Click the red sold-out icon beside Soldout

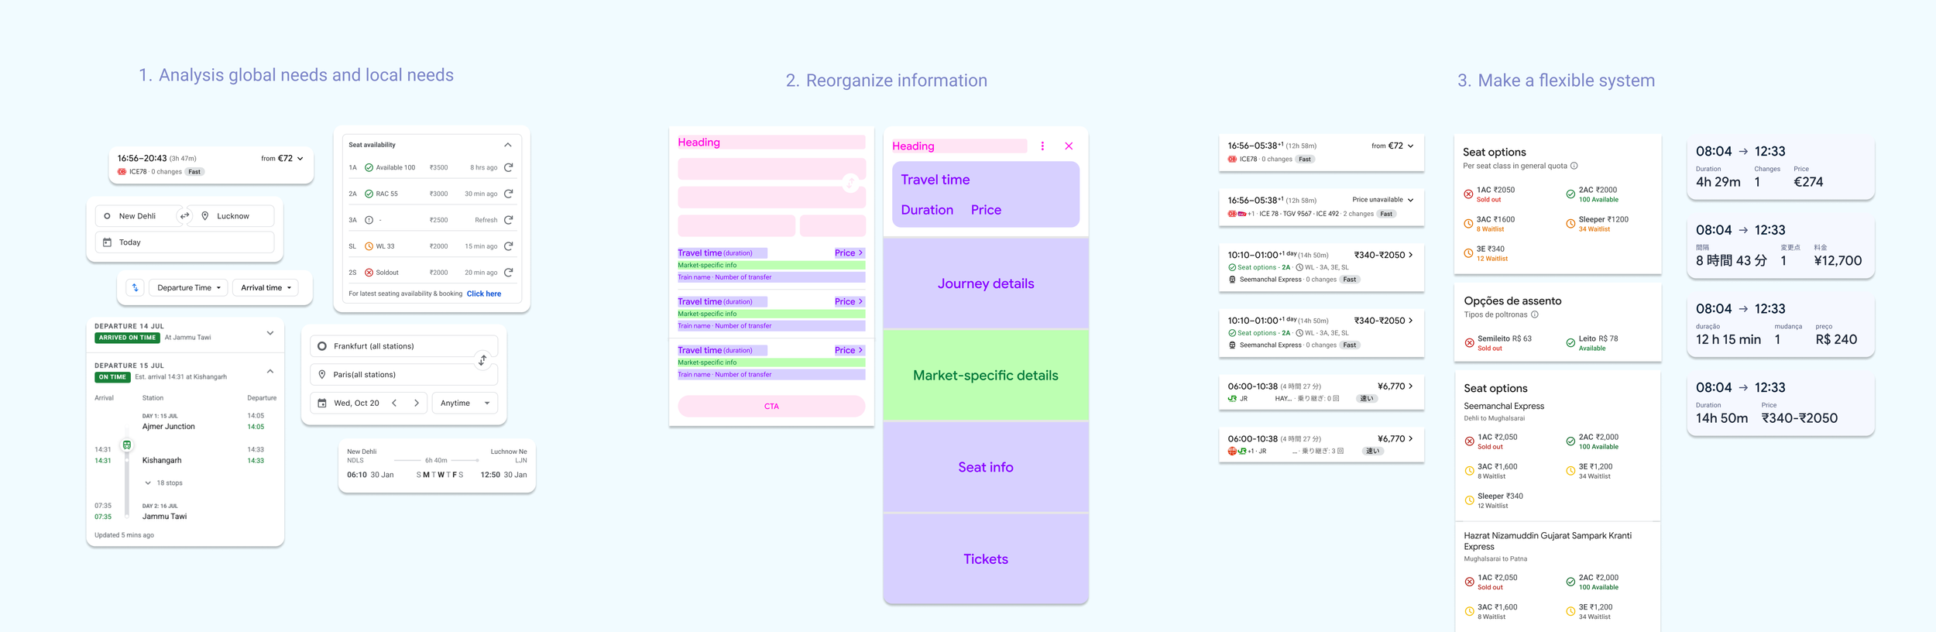(x=369, y=273)
